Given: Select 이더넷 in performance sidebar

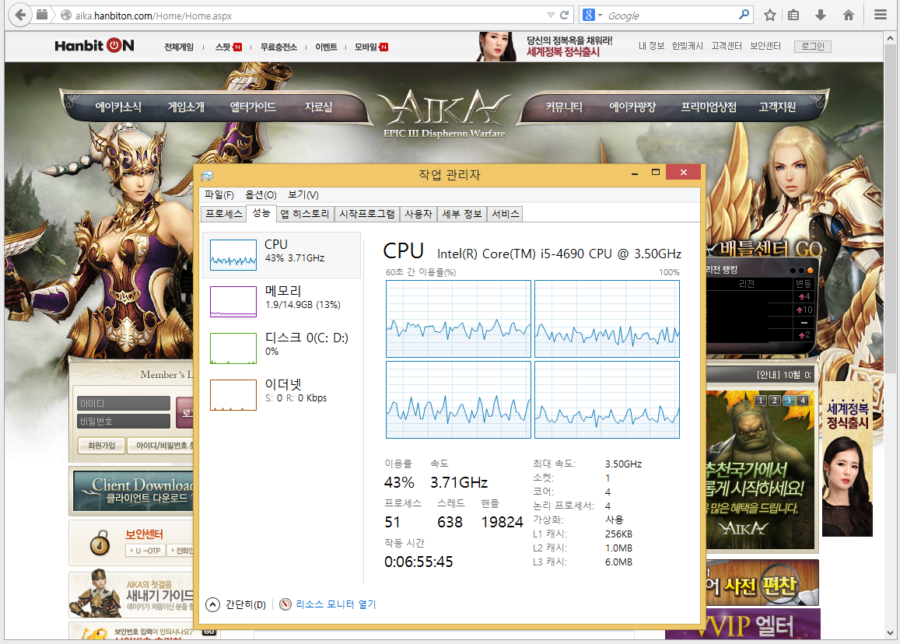Looking at the screenshot, I should (x=282, y=394).
